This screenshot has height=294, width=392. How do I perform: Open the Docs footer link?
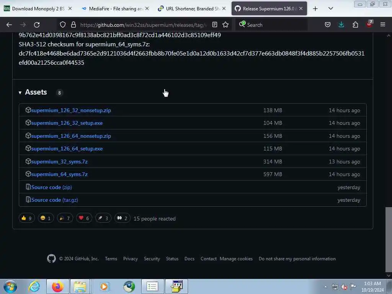tap(189, 259)
